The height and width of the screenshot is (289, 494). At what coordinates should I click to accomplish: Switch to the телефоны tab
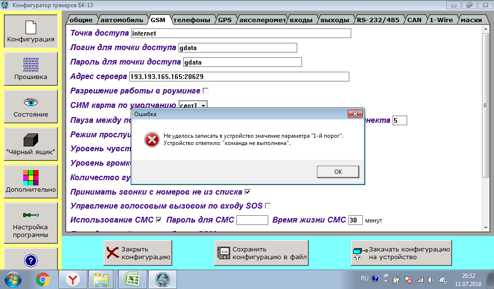point(192,20)
